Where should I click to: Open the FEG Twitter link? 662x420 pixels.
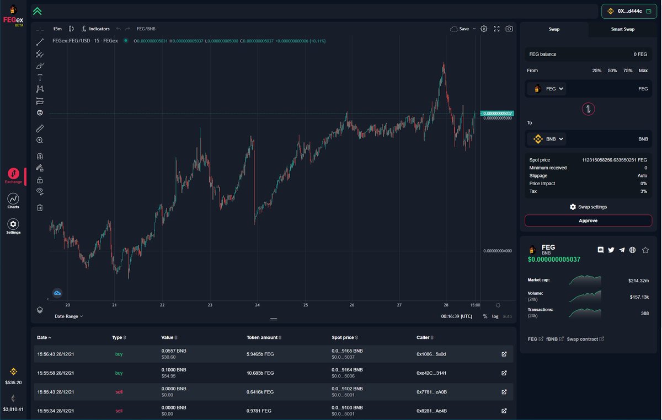[611, 250]
